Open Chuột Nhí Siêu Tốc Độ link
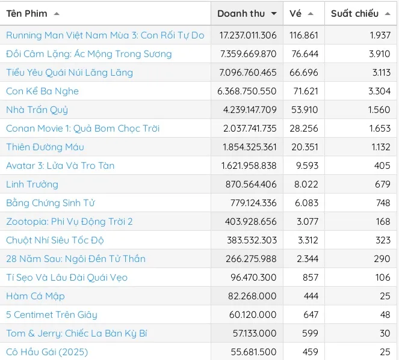The image size is (399, 360). (55, 240)
